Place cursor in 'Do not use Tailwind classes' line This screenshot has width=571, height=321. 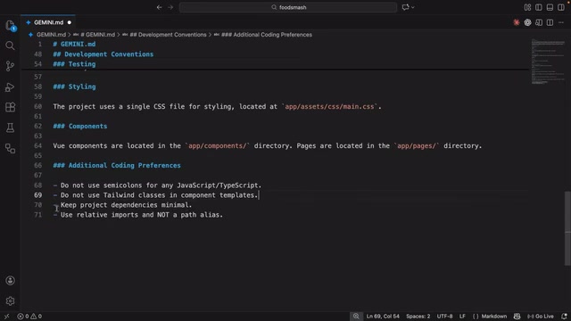(x=159, y=195)
